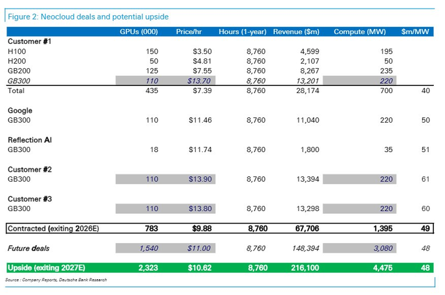Click the 'H100' row label
Image resolution: width=445 pixels, height=295 pixels.
click(17, 51)
